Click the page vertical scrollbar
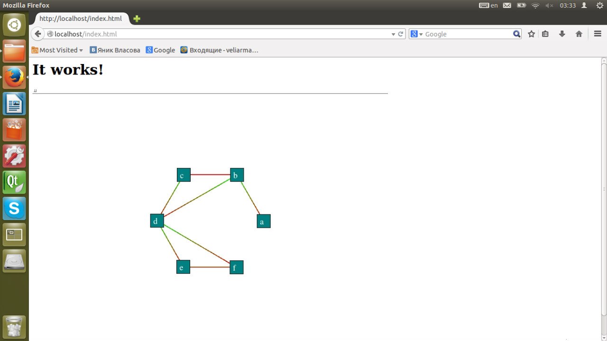The height and width of the screenshot is (341, 607). click(604, 188)
